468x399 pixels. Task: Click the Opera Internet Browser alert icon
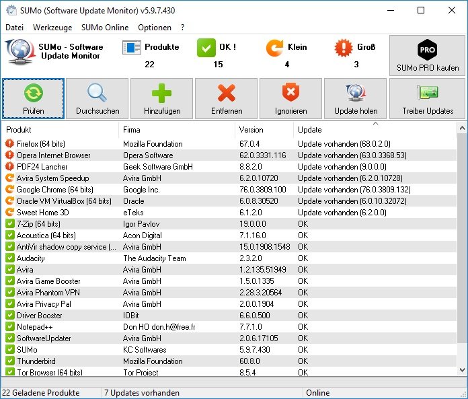click(x=9, y=155)
